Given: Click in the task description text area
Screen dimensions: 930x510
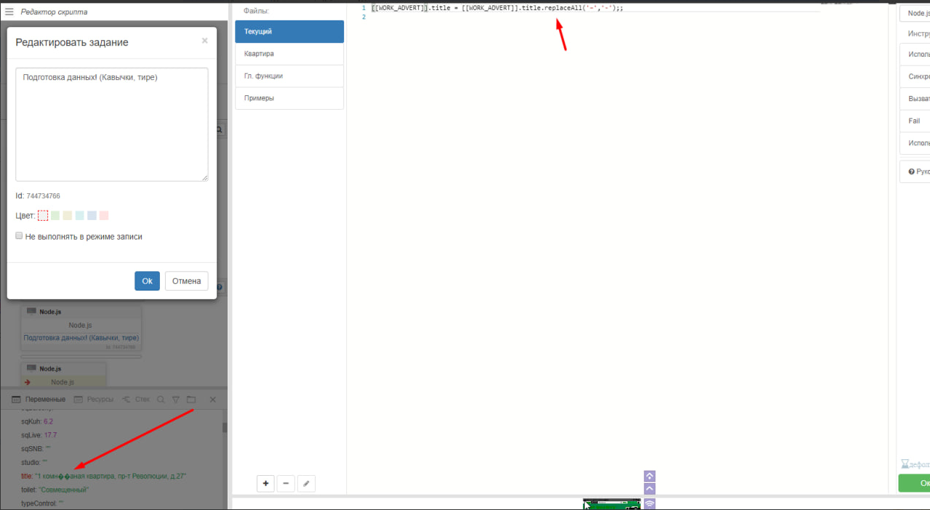Looking at the screenshot, I should click(x=112, y=124).
